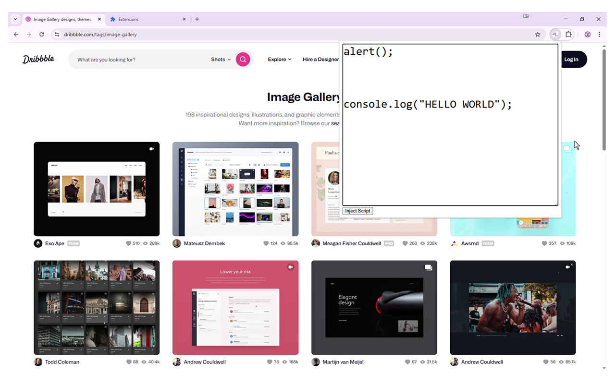This screenshot has width=615, height=384.
Task: Click the page vertical scrollbar thumb
Action: coord(604,101)
